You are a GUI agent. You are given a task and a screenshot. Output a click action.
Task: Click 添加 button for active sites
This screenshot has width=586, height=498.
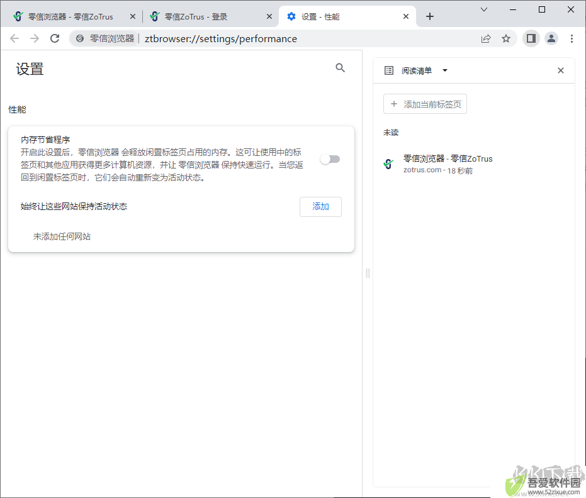coord(320,207)
